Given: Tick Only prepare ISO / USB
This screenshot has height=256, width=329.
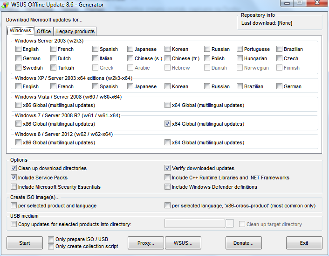Looking at the screenshot, I should click(x=51, y=239).
